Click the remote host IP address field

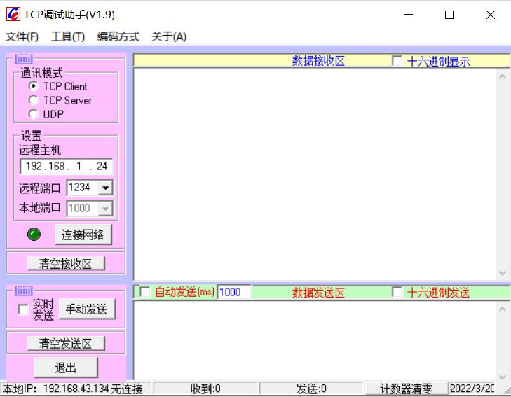67,166
